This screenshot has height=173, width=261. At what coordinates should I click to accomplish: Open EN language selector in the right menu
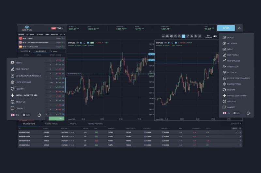coord(226,113)
